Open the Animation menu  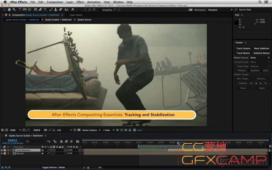click(x=94, y=2)
